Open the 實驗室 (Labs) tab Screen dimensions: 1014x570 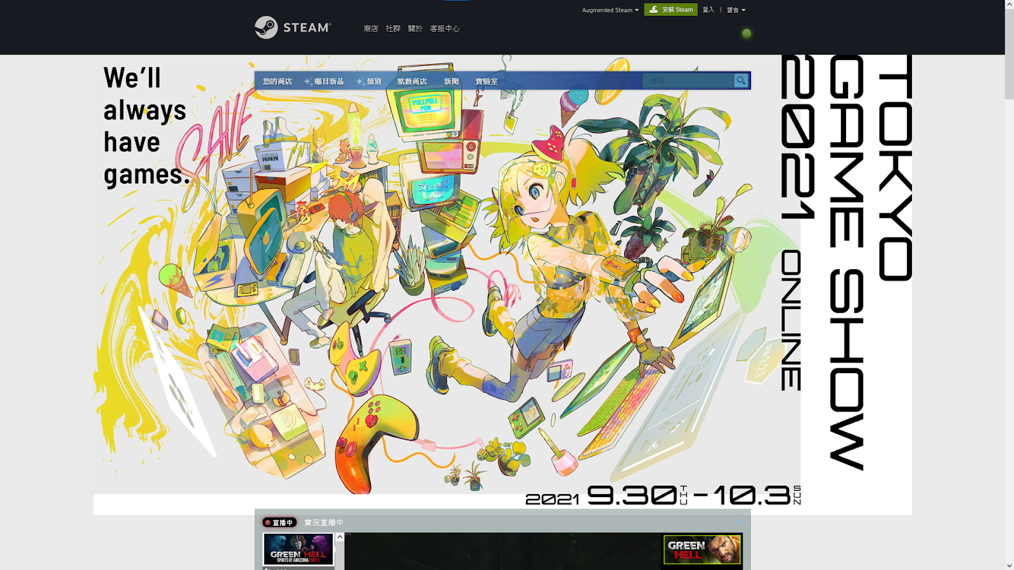click(x=487, y=81)
